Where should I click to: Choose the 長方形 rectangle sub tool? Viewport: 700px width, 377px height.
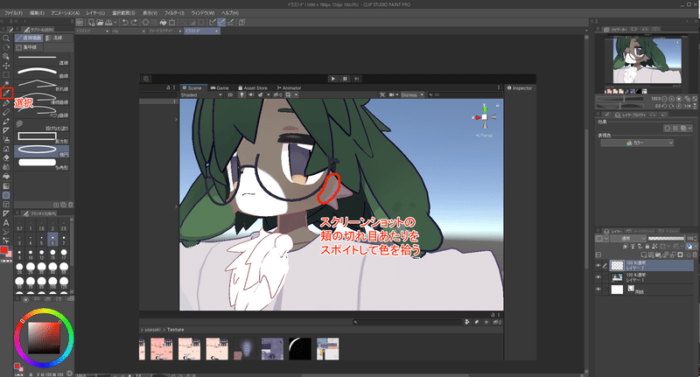click(x=42, y=137)
